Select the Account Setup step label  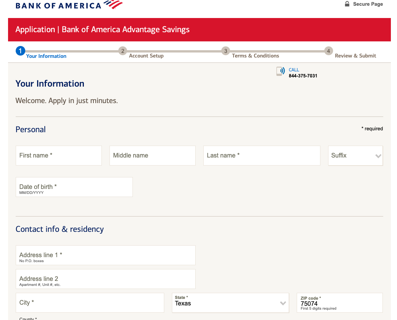(x=146, y=56)
